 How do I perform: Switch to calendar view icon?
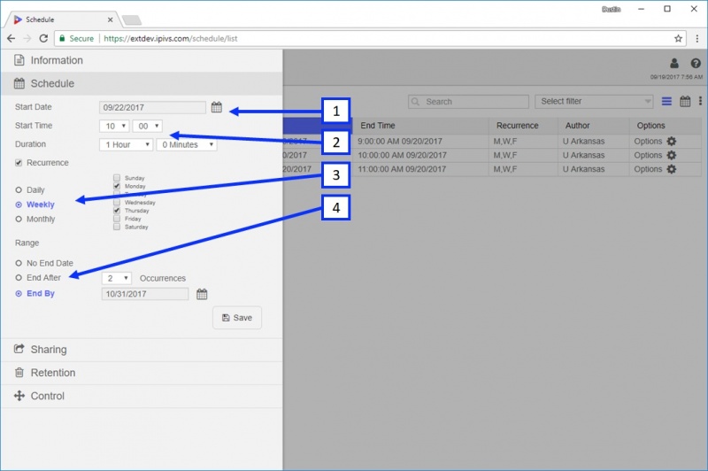pos(685,101)
